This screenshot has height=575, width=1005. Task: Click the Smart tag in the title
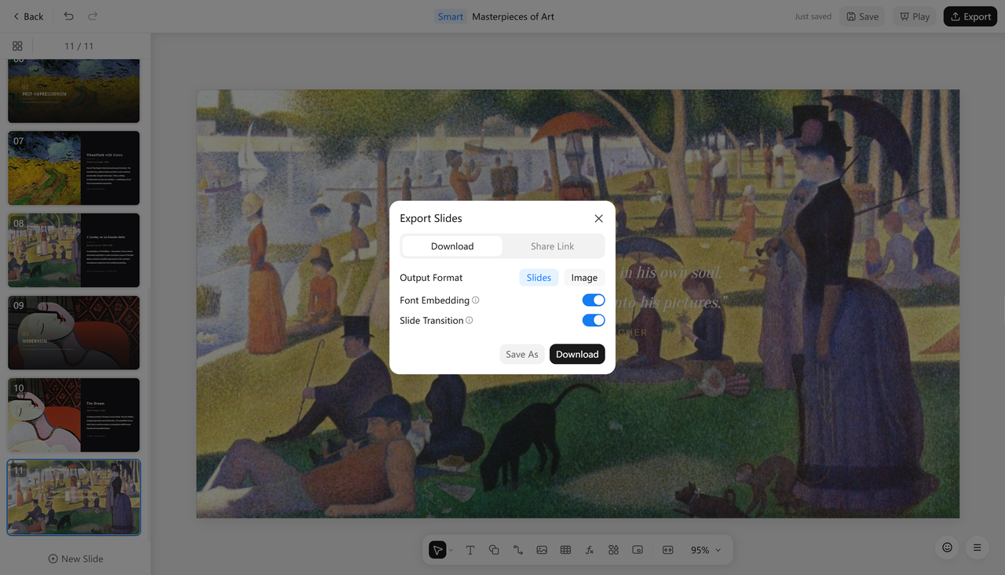[x=451, y=16]
